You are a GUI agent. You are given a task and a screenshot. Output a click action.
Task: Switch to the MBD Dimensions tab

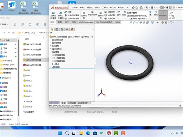pyautogui.click(x=86, y=22)
